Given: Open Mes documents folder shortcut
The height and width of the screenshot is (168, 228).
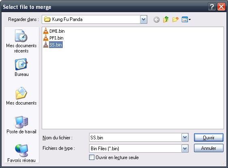Looking at the screenshot, I should click(x=21, y=96).
